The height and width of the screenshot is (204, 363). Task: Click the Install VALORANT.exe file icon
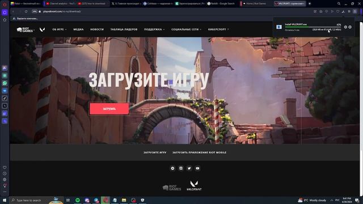[279, 27]
